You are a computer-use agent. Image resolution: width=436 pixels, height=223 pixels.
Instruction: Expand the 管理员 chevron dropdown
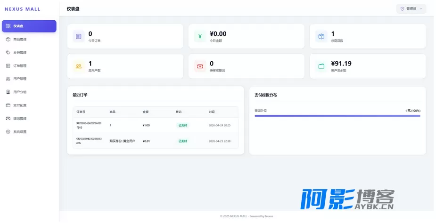click(x=421, y=9)
